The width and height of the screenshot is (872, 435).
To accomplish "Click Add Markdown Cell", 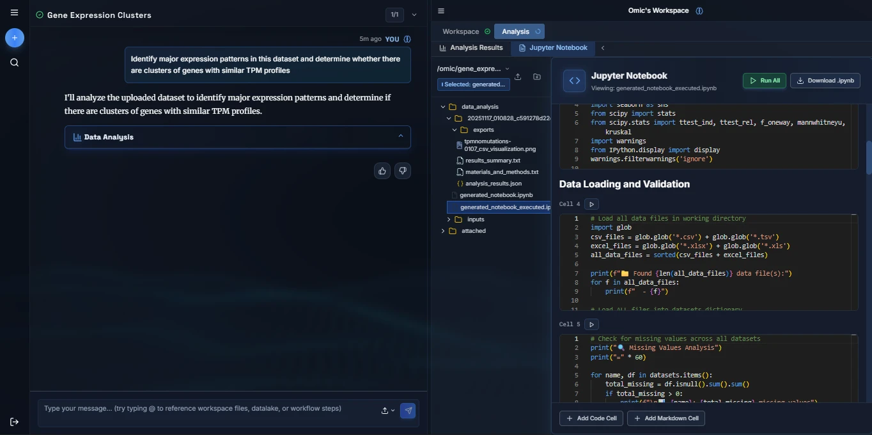I will [x=666, y=418].
